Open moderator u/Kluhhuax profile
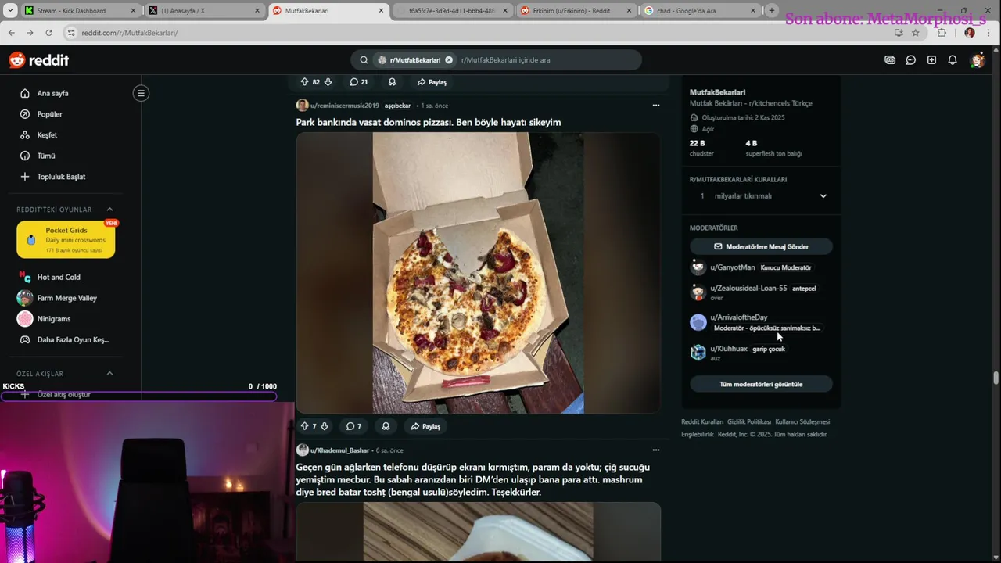Viewport: 1001px width, 563px height. [x=729, y=349]
